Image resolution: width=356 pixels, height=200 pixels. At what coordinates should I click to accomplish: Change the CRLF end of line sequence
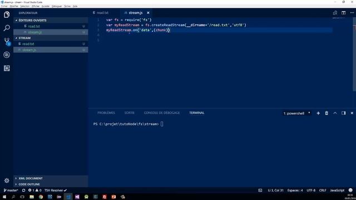tap(323, 190)
